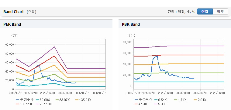Toggle the 2.94X series in PBR legend
The height and width of the screenshot is (110, 231).
pos(200,100)
